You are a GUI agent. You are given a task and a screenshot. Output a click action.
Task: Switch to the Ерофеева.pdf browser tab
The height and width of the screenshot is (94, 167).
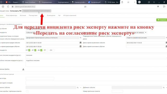(x=95, y=2)
